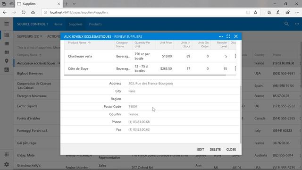Screen dimensions: 302x170
Task: Open app header more options ellipsis
Action: (297, 24)
